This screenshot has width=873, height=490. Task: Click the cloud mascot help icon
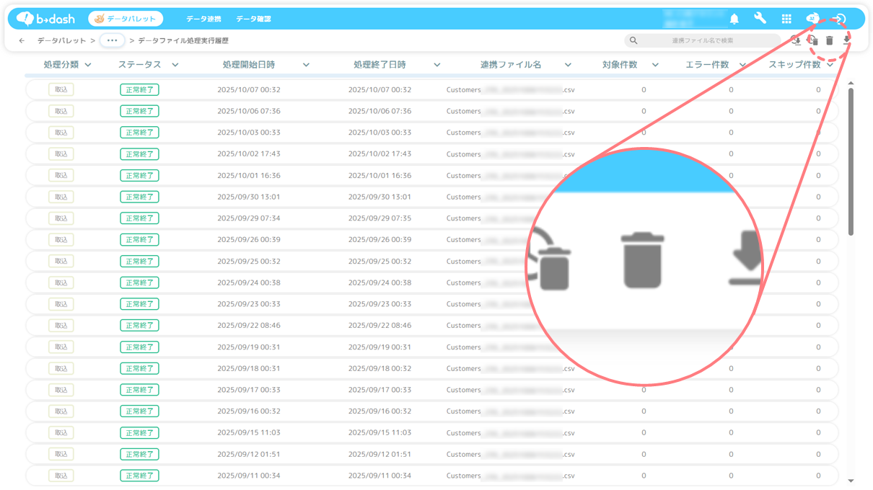812,19
